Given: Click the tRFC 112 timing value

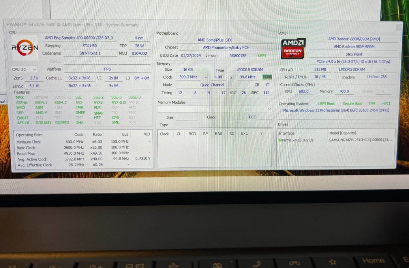Looking at the screenshot, I should pos(266,93).
